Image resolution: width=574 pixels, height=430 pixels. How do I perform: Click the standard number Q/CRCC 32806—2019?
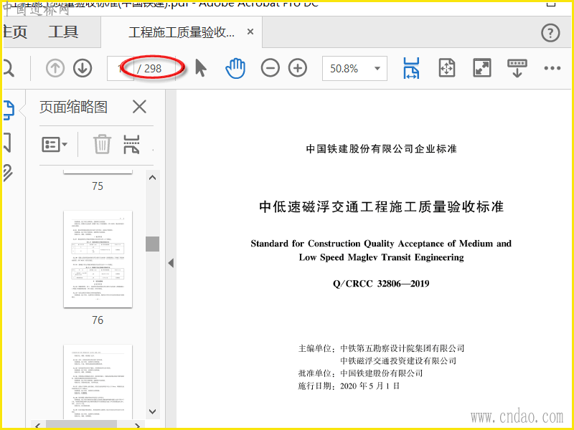click(381, 284)
